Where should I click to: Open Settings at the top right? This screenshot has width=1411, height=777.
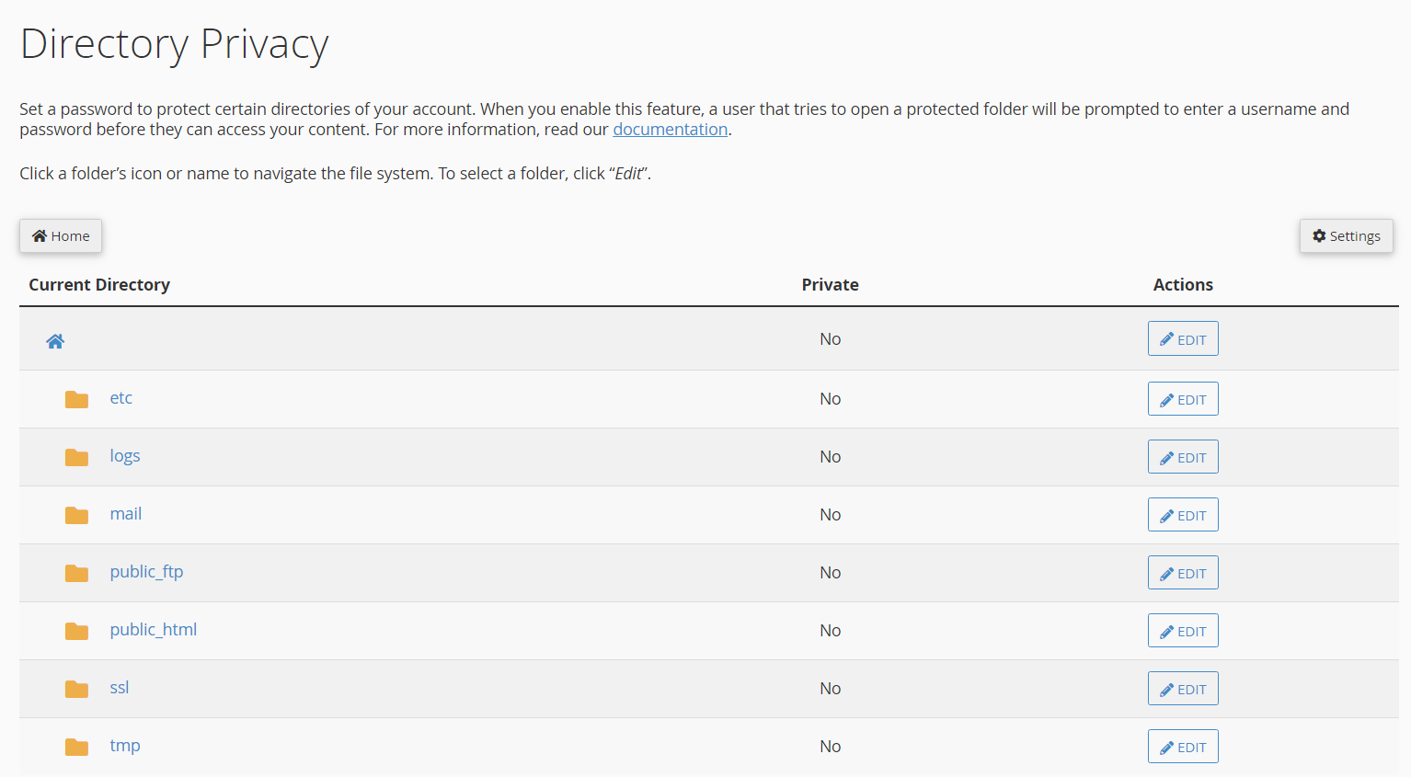1346,235
